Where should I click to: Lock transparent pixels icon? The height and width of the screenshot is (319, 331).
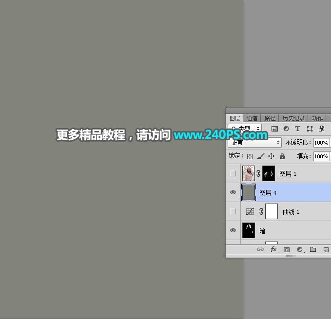[x=250, y=156]
